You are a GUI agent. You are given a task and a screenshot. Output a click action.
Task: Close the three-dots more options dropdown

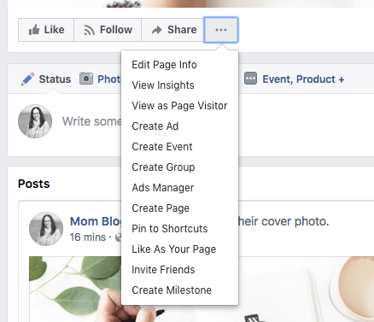pyautogui.click(x=221, y=30)
